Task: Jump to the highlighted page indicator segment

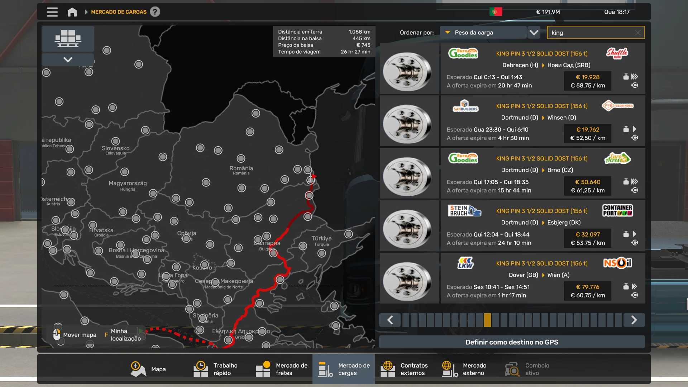Action: [487, 320]
